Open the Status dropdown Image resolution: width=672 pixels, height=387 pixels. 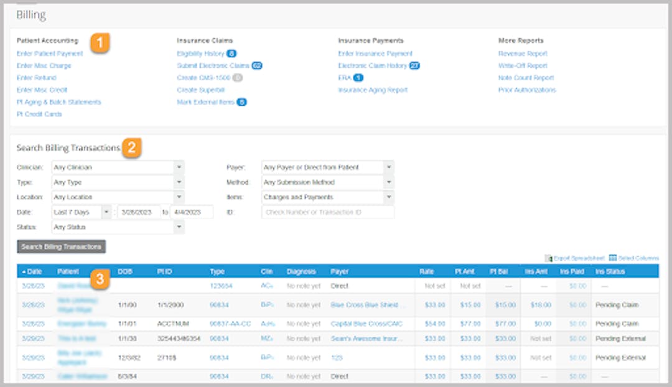click(117, 227)
